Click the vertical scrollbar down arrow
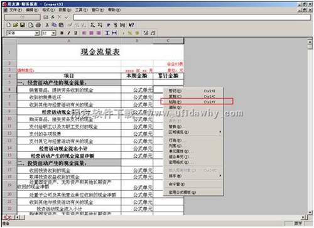The width and height of the screenshot is (314, 228). tap(310, 212)
